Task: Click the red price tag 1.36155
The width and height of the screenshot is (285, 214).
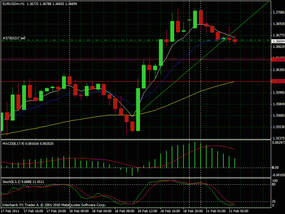Action: click(278, 81)
